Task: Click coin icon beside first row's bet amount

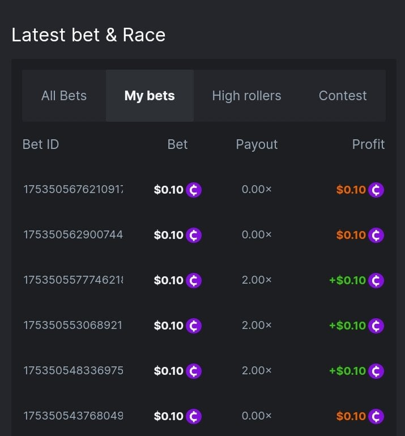Action: tap(194, 190)
